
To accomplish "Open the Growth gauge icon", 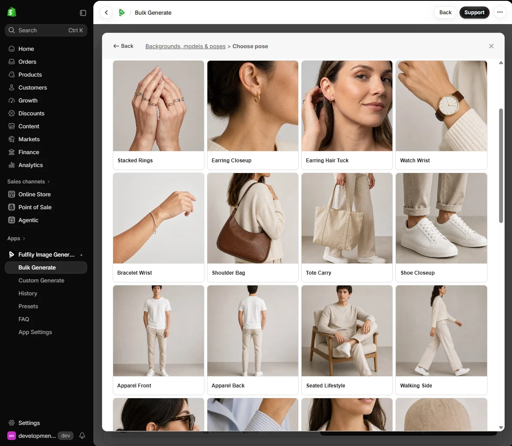I will click(12, 100).
